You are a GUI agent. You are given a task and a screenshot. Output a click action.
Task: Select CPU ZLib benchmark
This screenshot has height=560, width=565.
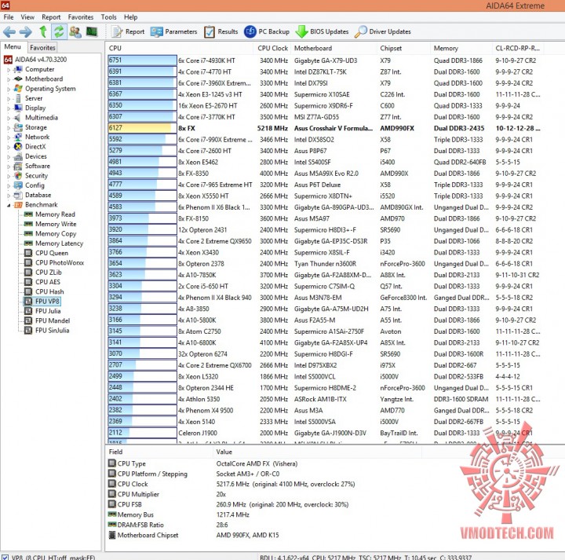pos(49,273)
